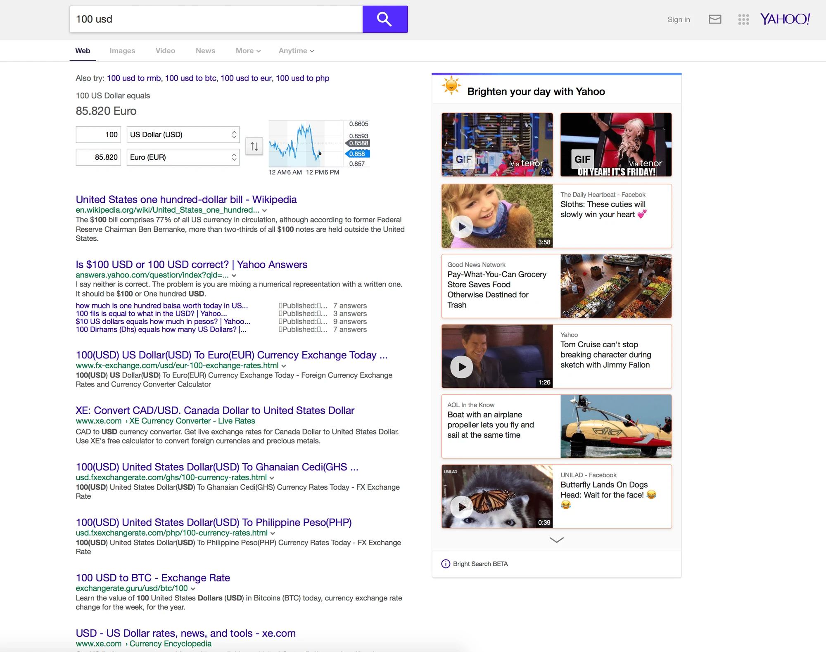Screen dimensions: 826x652
Task: Open XE Currency Converter - Live Rates breadcrumb
Action: pos(192,421)
